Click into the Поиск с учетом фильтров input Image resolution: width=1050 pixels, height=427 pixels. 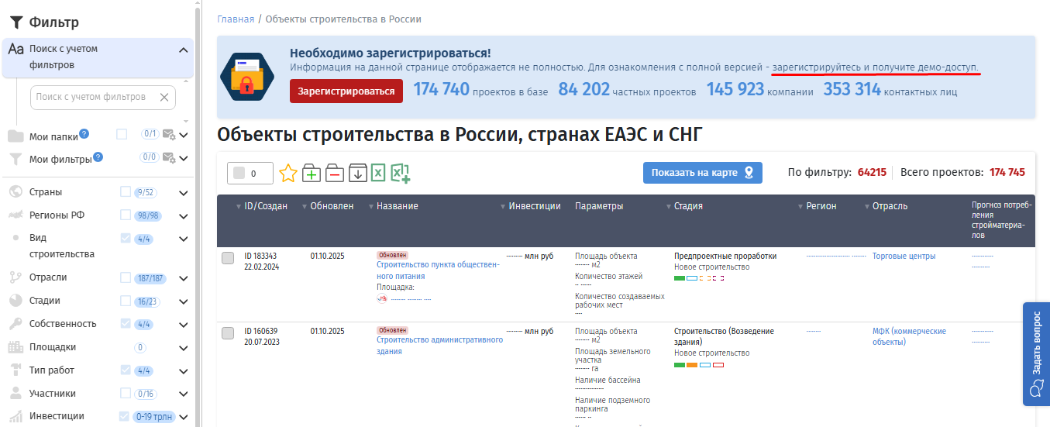(93, 98)
